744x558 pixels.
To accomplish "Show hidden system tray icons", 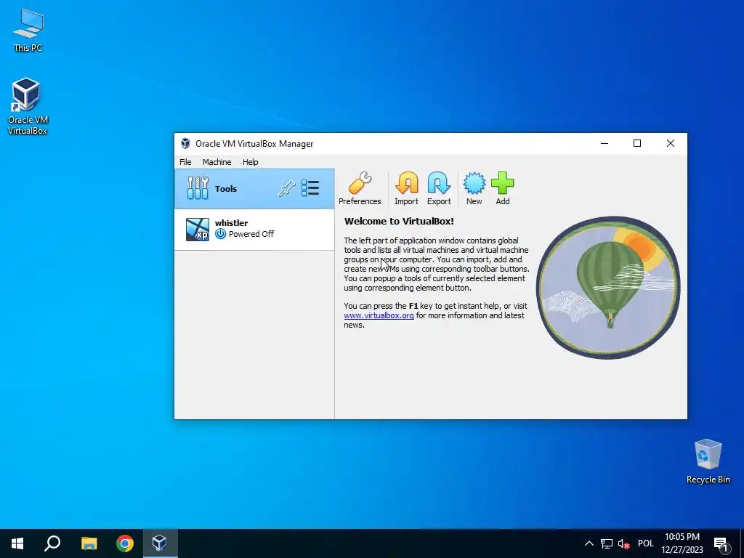I will tap(589, 543).
